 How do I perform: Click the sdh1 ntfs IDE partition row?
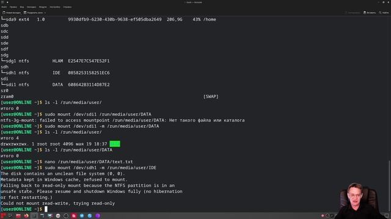pyautogui.click(x=55, y=73)
